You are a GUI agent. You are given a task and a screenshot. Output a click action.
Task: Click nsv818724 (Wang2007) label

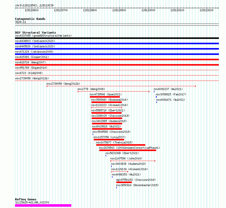point(30,62)
